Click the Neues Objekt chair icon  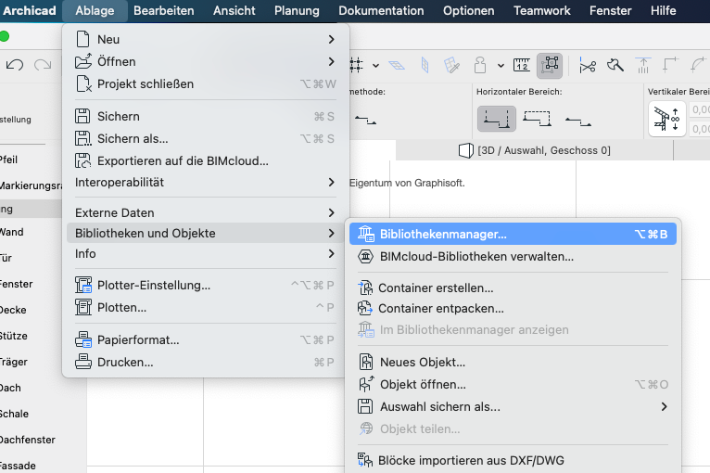(x=365, y=362)
